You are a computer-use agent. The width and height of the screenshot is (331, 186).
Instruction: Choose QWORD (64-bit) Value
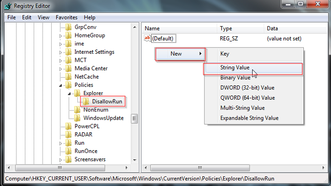click(254, 98)
